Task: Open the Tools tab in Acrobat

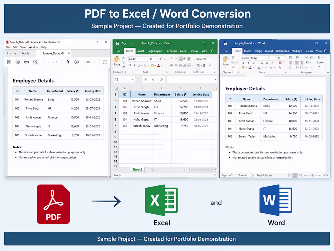Action: [26, 53]
